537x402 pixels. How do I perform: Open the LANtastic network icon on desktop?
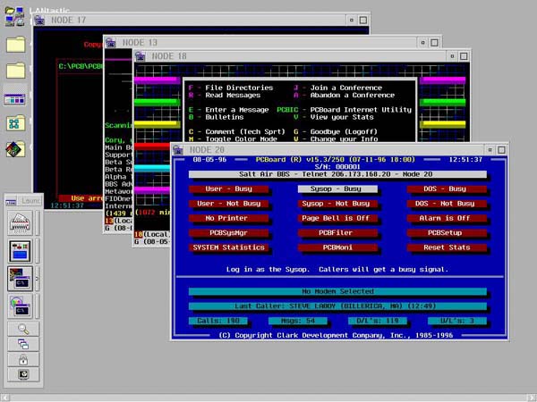click(14, 16)
